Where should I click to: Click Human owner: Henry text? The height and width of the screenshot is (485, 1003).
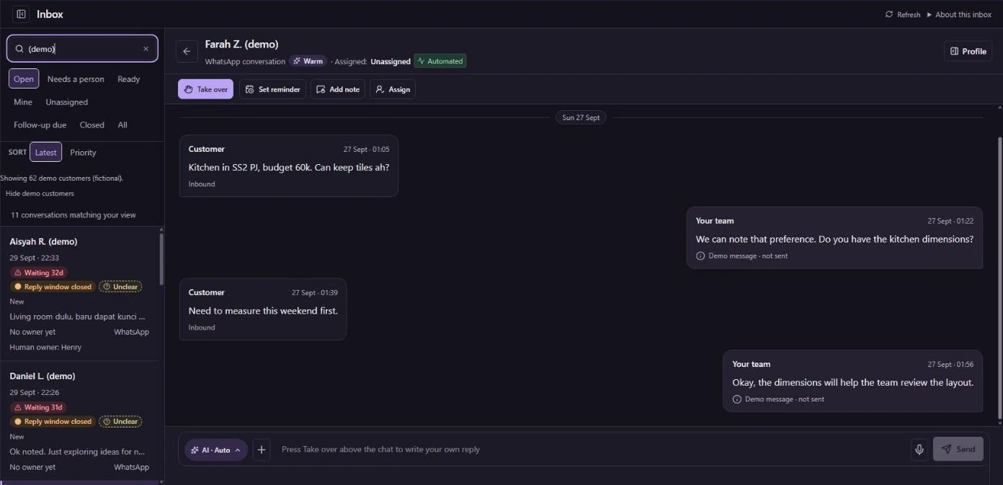click(45, 347)
